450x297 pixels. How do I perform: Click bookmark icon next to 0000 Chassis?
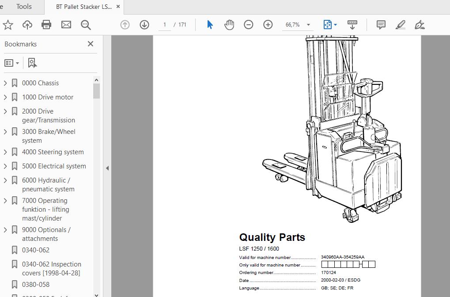14,83
